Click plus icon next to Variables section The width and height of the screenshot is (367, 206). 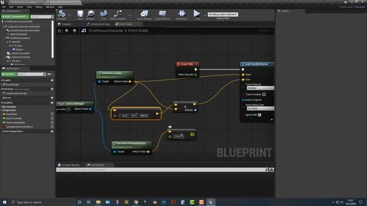point(52,103)
